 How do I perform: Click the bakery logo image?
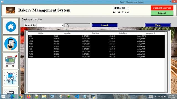tap(11, 10)
